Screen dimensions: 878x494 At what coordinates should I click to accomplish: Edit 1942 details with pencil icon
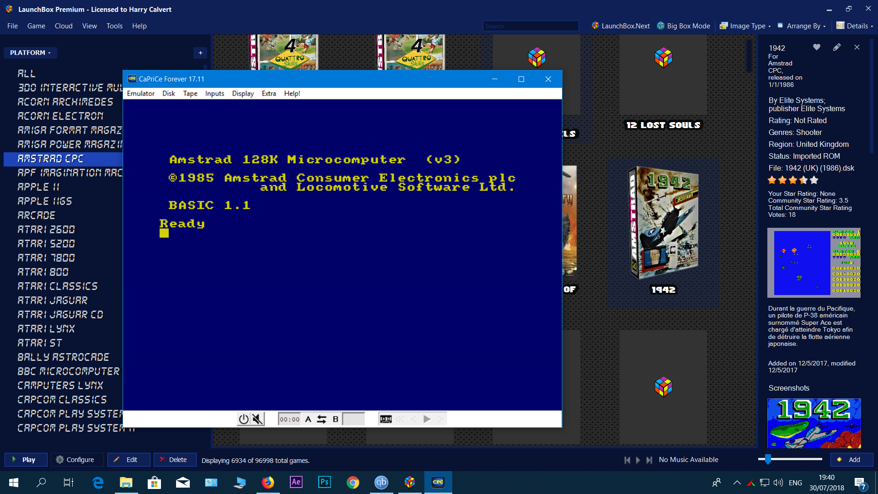(x=837, y=47)
